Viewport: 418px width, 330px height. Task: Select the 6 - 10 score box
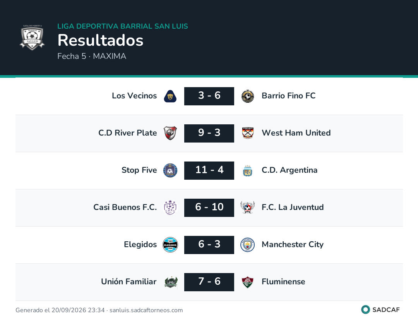click(209, 208)
